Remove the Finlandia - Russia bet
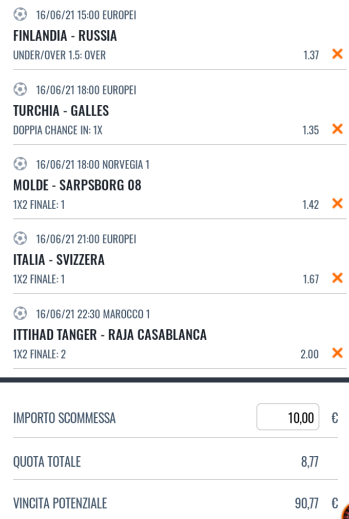 click(337, 54)
